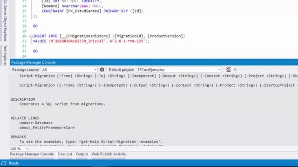Click the [ProductVersion] column name
The image size is (298, 167).
[x=165, y=36]
